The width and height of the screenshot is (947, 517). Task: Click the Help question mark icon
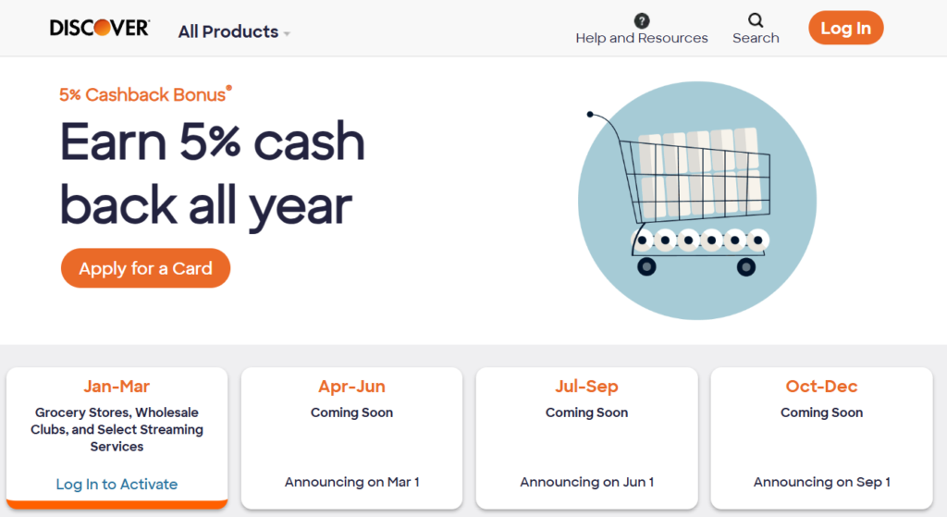click(642, 20)
